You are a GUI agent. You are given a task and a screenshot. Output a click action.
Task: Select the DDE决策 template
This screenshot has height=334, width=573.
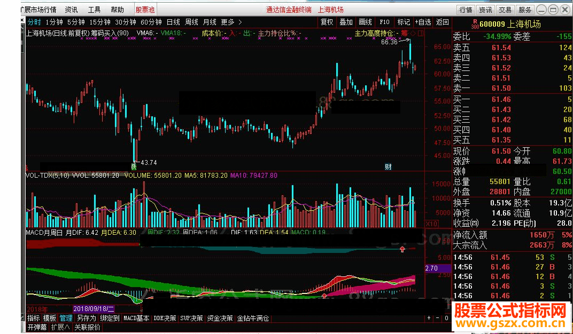[x=165, y=318]
